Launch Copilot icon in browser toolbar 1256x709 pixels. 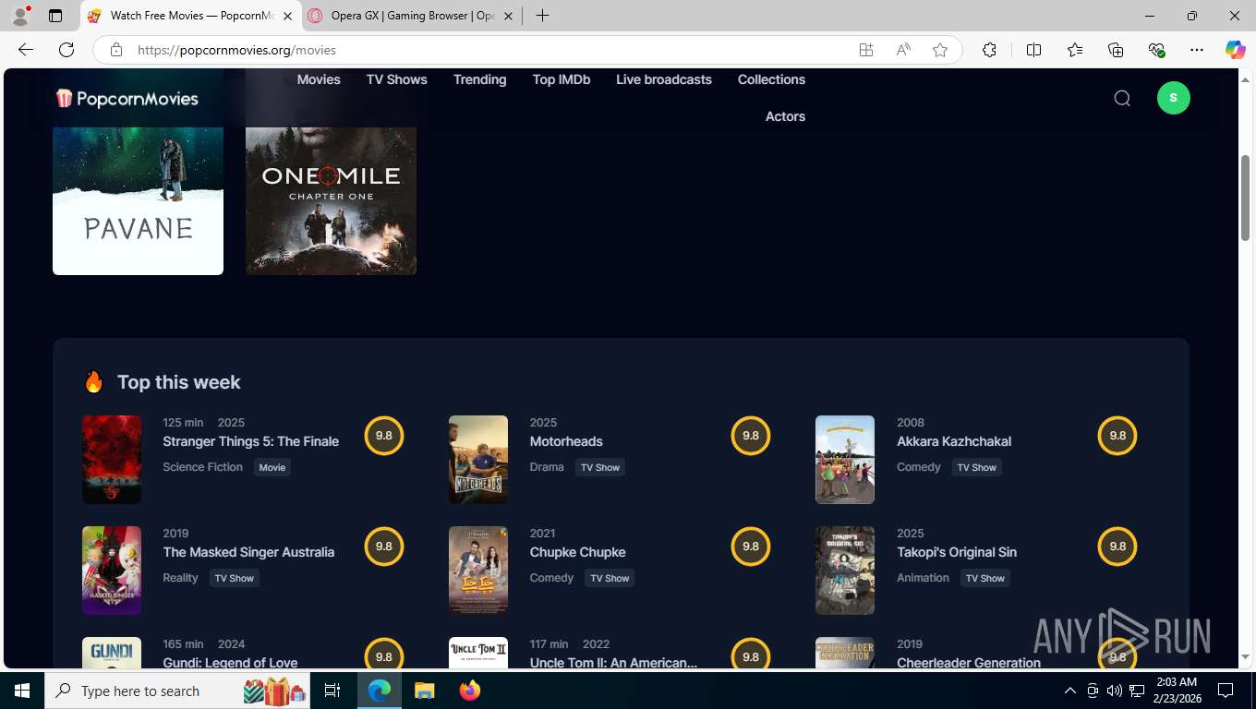pos(1235,50)
